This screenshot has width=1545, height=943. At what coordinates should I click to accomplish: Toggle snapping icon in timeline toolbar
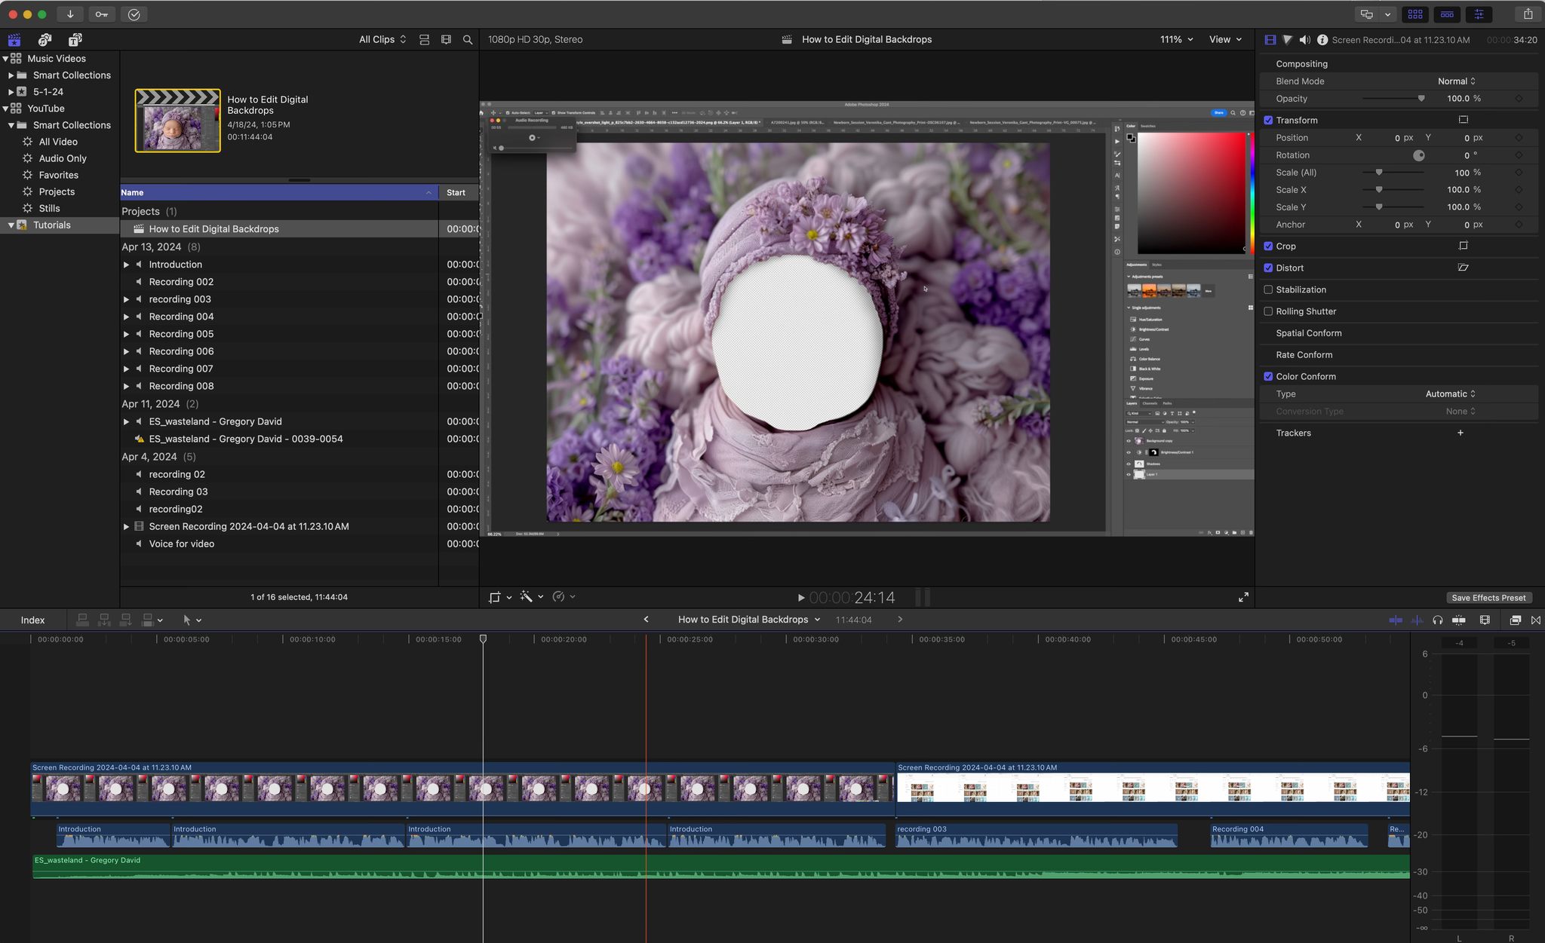coord(1459,620)
